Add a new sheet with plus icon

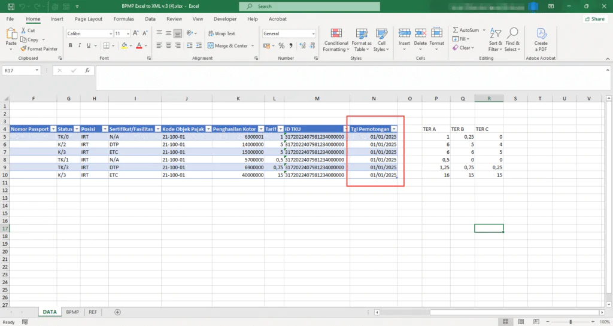click(118, 312)
